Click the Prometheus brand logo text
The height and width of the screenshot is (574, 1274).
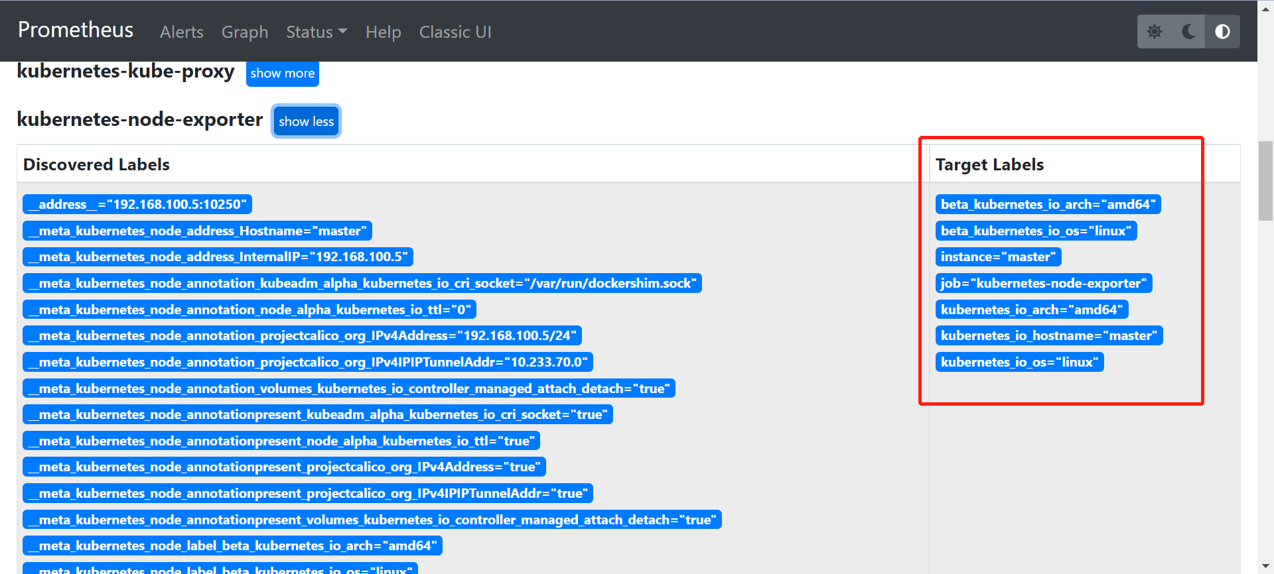coord(76,30)
